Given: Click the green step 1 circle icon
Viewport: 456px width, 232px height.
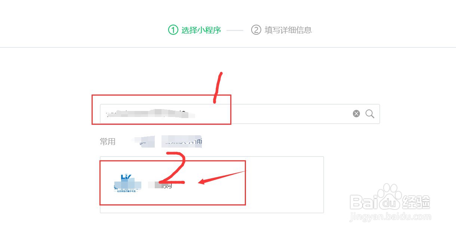Looking at the screenshot, I should pyautogui.click(x=173, y=30).
